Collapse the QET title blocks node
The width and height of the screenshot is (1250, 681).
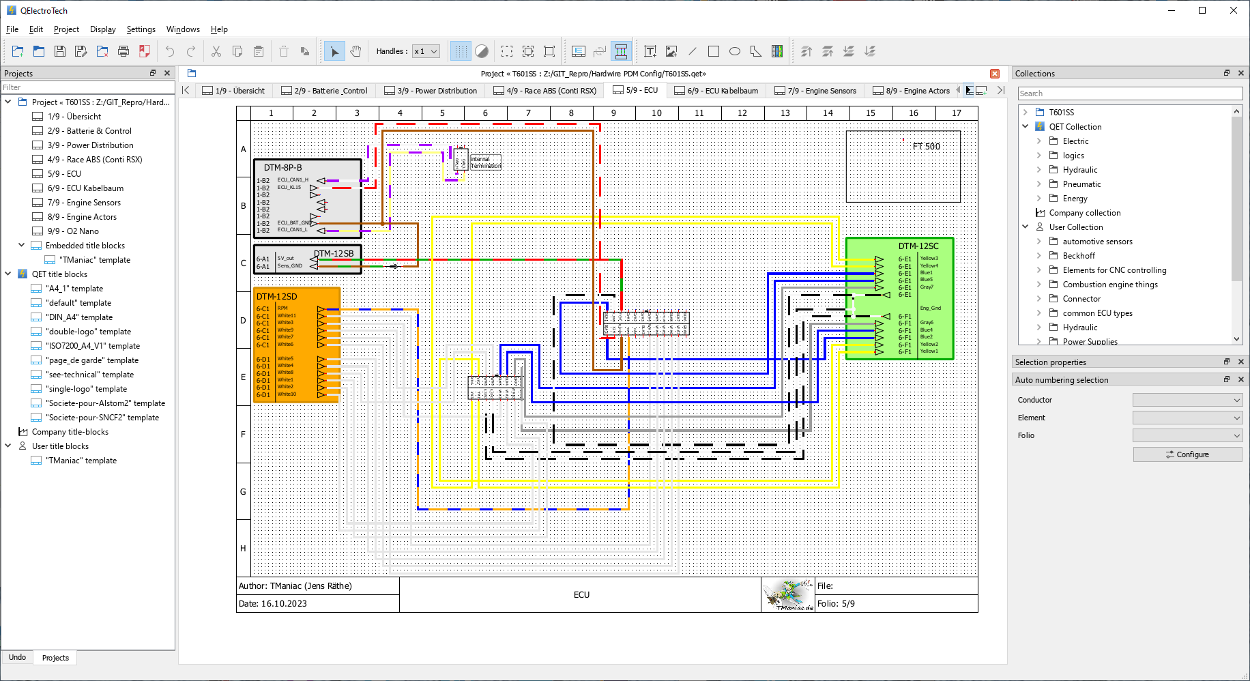[8, 274]
